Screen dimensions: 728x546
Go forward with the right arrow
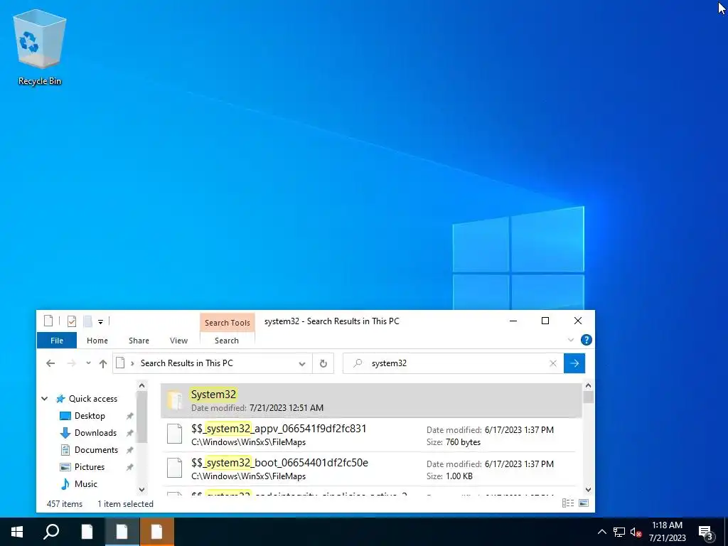point(72,363)
